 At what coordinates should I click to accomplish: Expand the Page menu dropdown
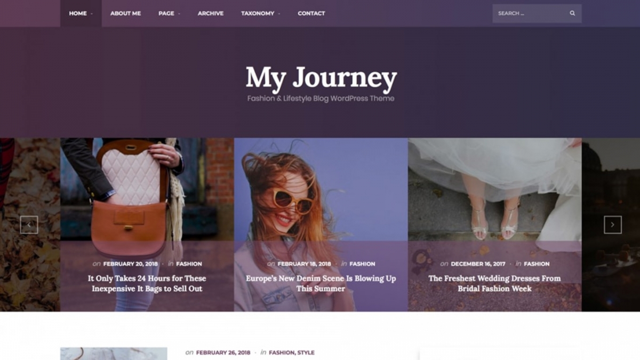pyautogui.click(x=169, y=13)
